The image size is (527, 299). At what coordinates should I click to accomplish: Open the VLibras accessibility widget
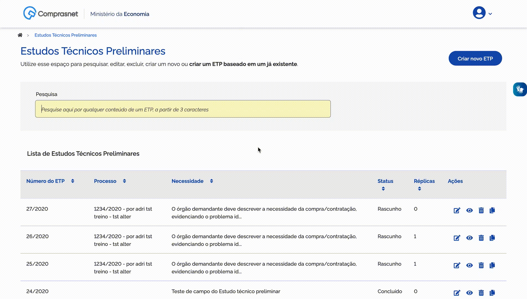(520, 89)
